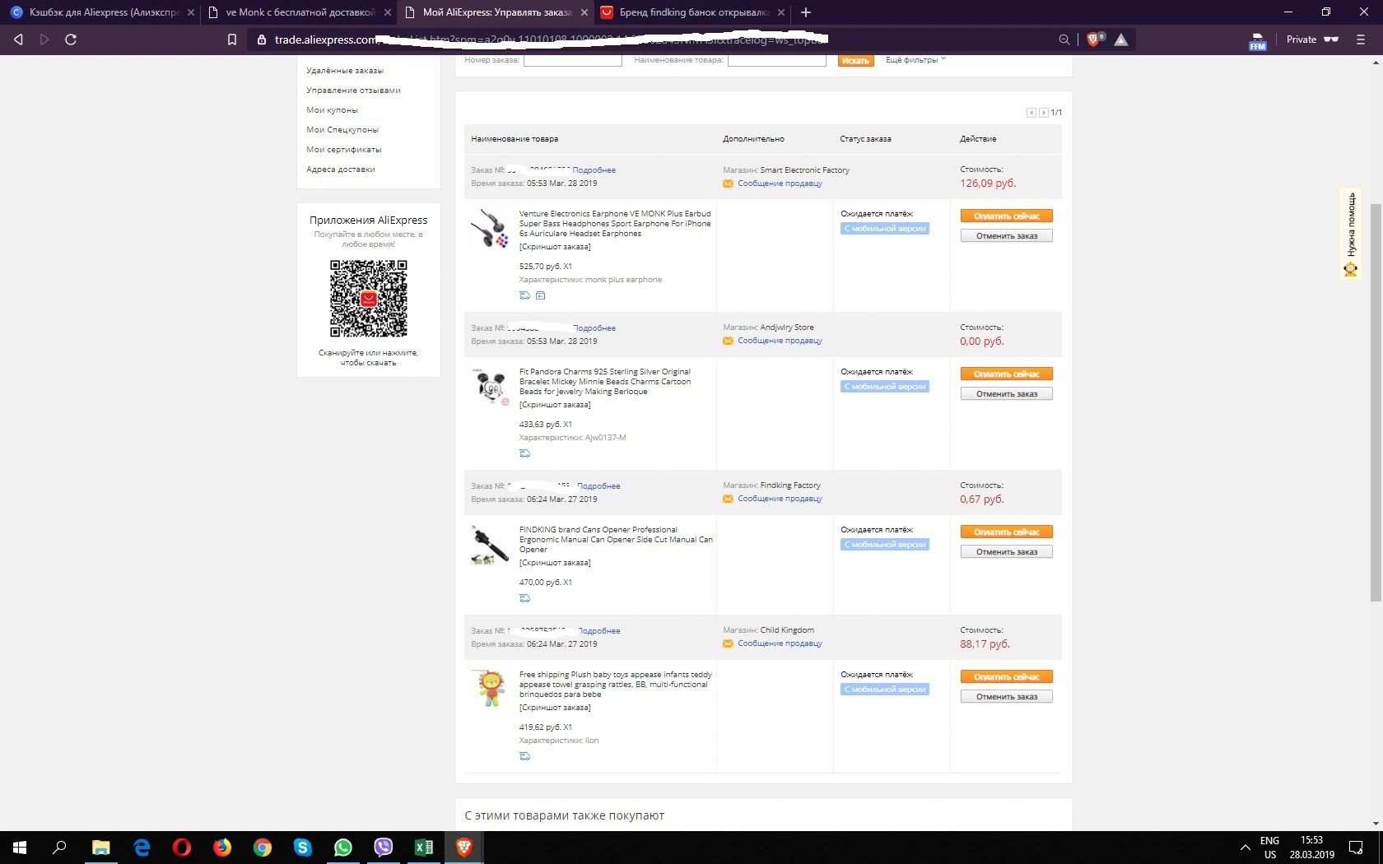The image size is (1383, 864).
Task: Launch Opera from the taskbar
Action: (182, 848)
